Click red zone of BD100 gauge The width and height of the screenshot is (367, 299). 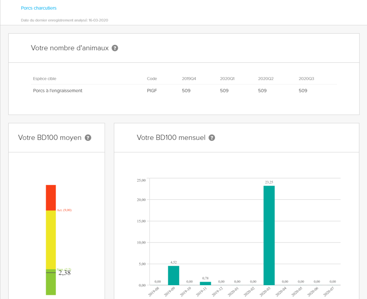pos(51,197)
